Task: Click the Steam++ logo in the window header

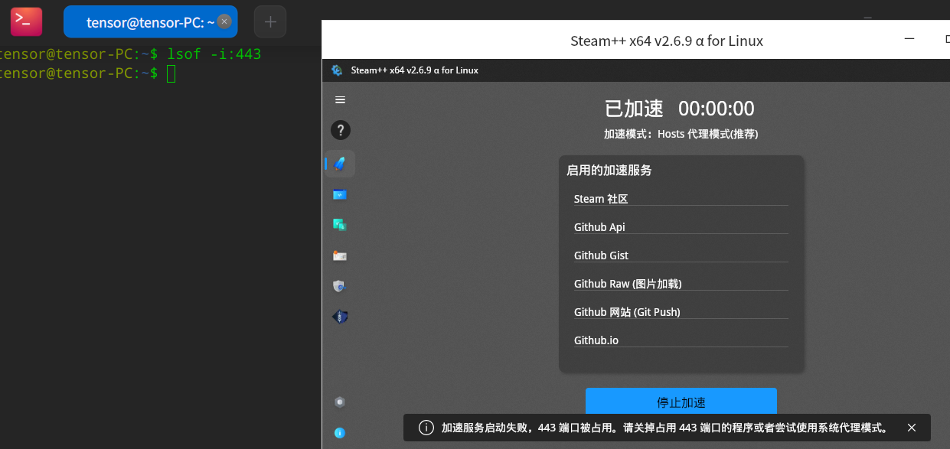Action: tap(337, 70)
